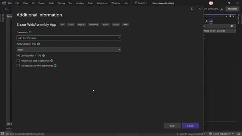Open the Extensions menu
242x136 pixels.
(102, 3)
